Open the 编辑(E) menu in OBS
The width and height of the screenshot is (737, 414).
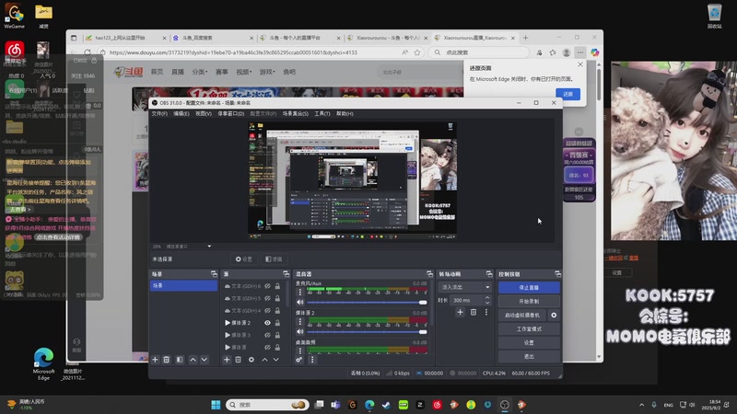[x=181, y=113]
